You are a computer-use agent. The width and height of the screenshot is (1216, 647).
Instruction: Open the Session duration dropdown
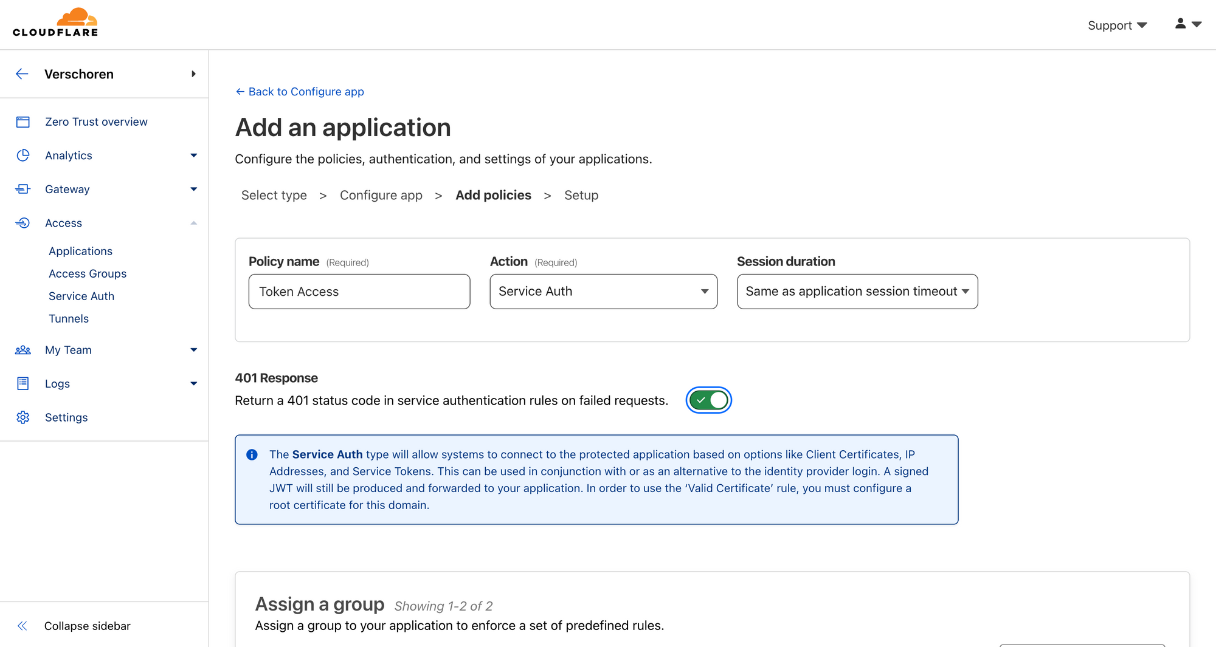[857, 292]
